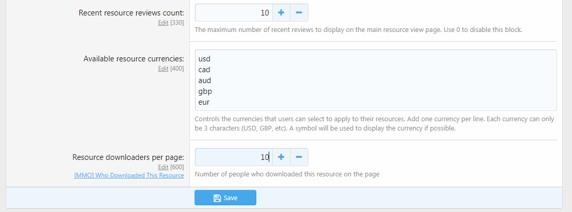
Task: Place cursor on the 'gbp' currency line
Action: tap(205, 91)
